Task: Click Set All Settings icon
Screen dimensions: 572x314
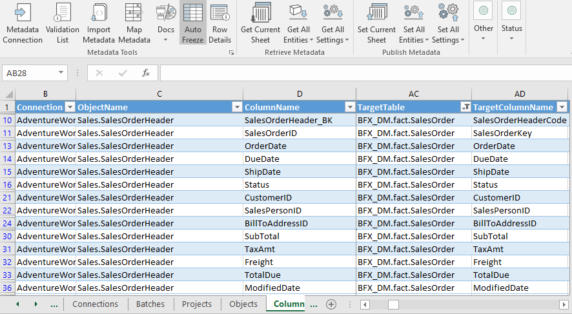Action: [448, 12]
